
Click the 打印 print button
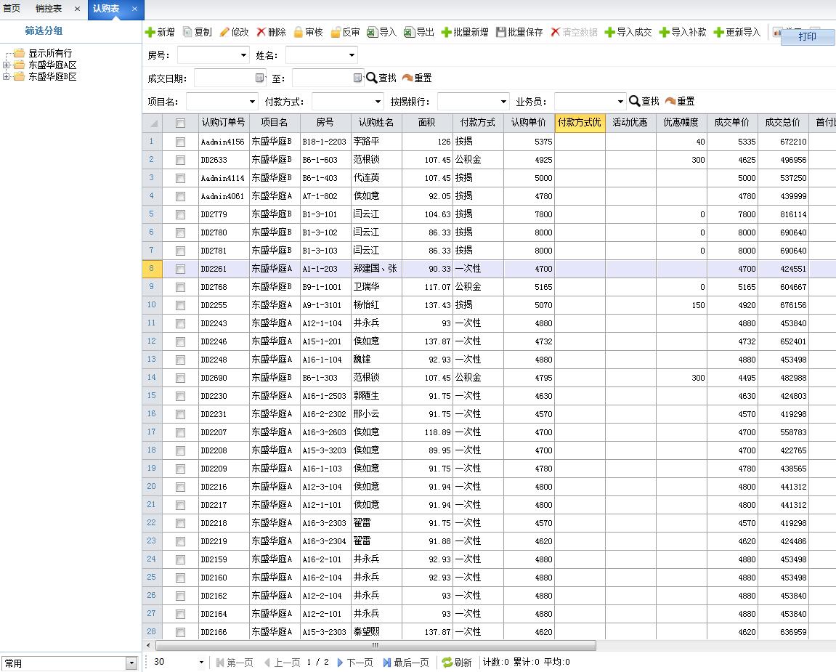pyautogui.click(x=807, y=36)
